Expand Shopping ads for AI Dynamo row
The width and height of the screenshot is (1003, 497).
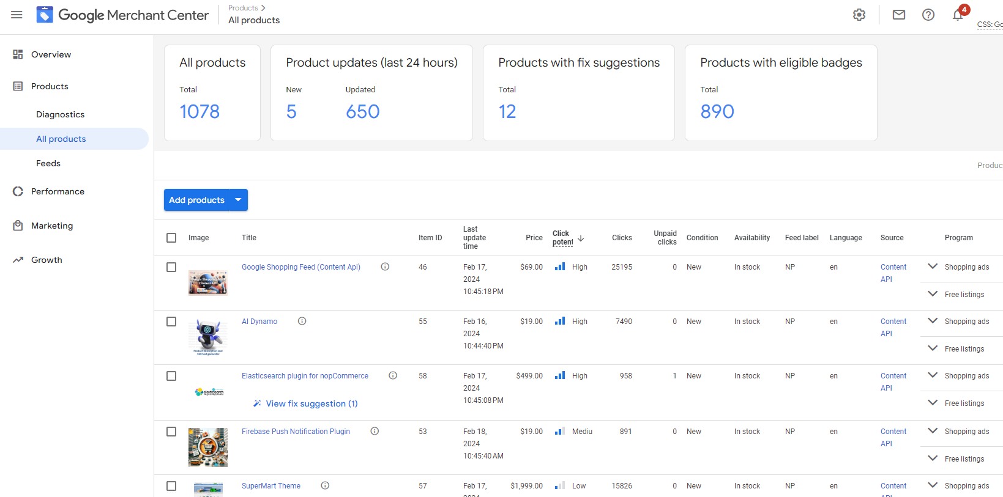[933, 321]
